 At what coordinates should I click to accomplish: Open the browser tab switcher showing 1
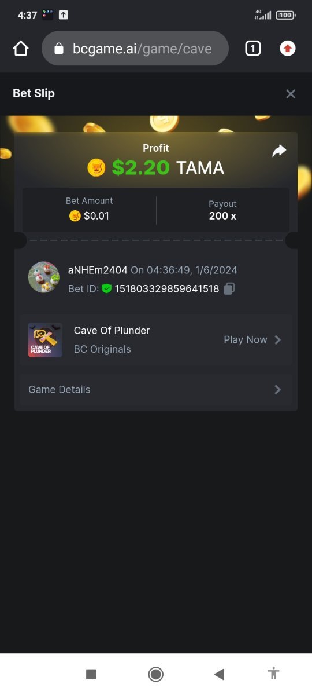(252, 49)
